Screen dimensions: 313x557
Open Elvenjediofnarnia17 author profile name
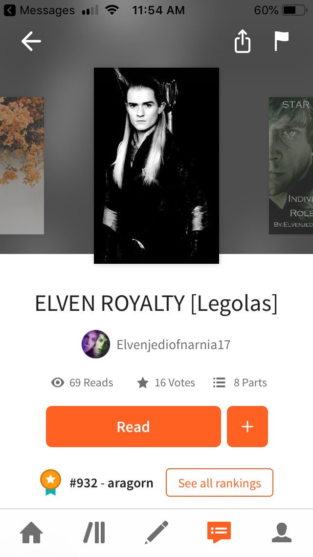point(174,344)
